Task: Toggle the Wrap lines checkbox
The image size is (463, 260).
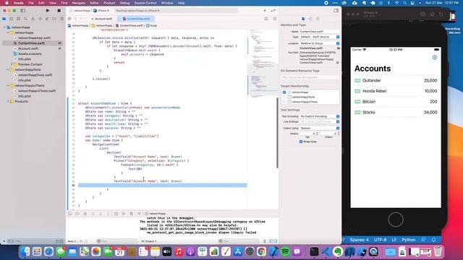Action: pos(301,142)
